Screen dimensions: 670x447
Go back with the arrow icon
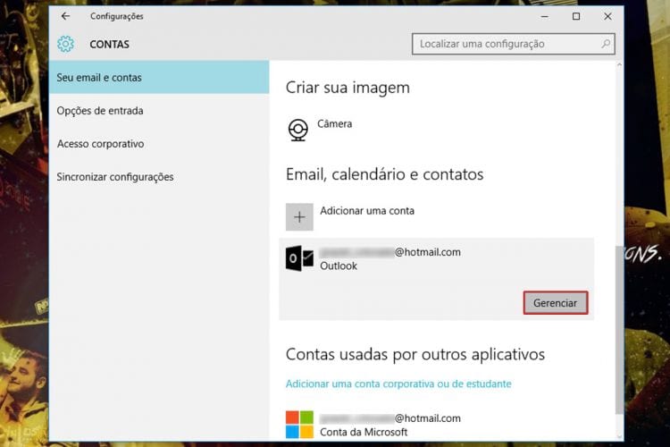pyautogui.click(x=65, y=16)
